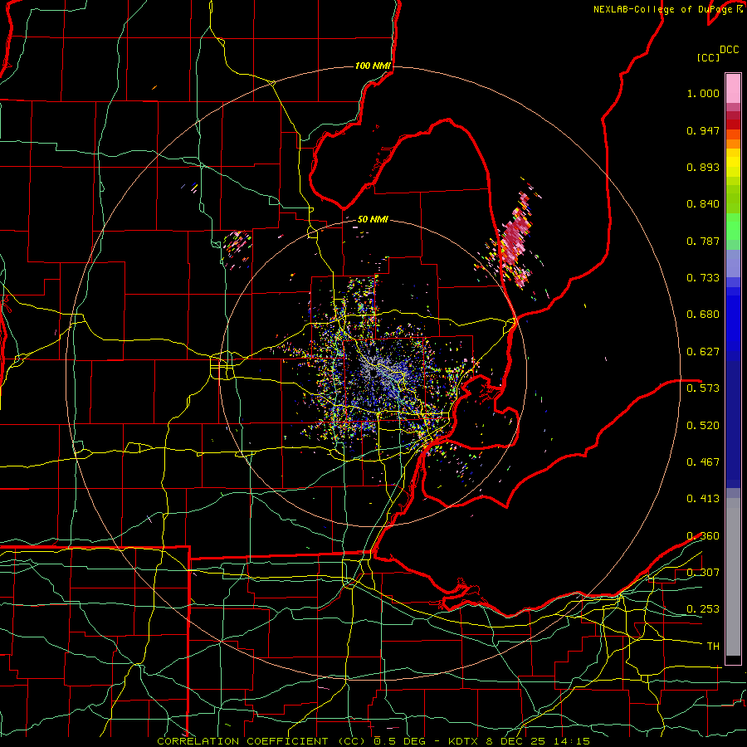This screenshot has height=747, width=747.
Task: Click the 0.680 scale value
Action: click(x=703, y=315)
